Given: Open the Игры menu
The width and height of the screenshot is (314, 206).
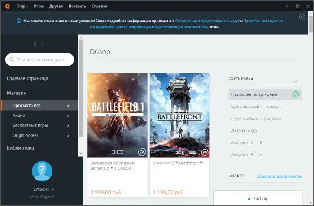Looking at the screenshot, I should click(x=39, y=6).
